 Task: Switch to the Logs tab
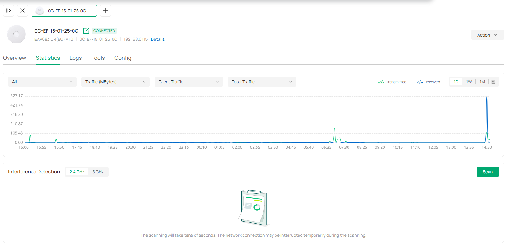coord(76,58)
